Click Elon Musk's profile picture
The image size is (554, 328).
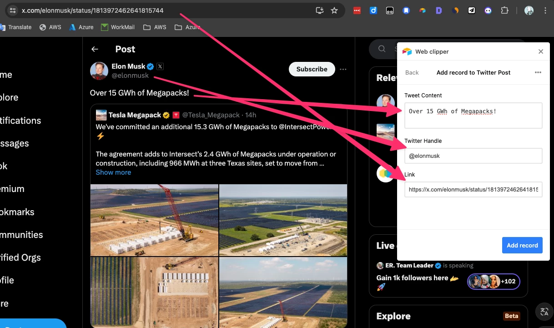point(99,71)
